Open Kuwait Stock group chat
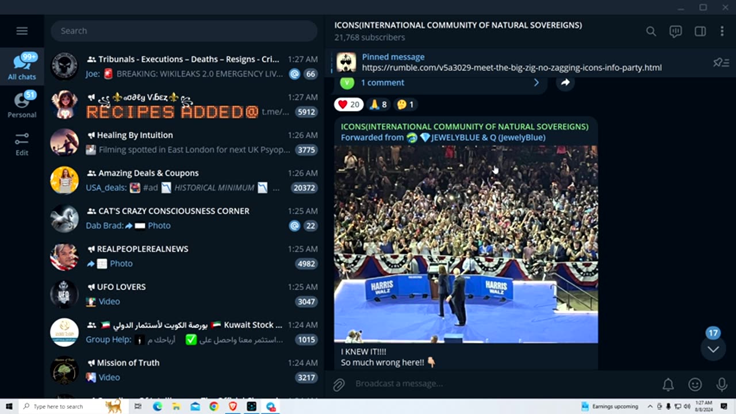 pyautogui.click(x=184, y=332)
